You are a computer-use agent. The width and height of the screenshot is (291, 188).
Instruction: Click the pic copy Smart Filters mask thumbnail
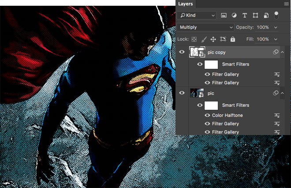(x=211, y=64)
